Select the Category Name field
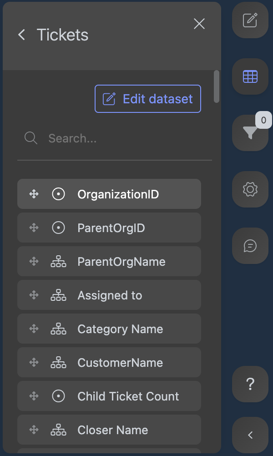The width and height of the screenshot is (273, 456). [x=109, y=329]
